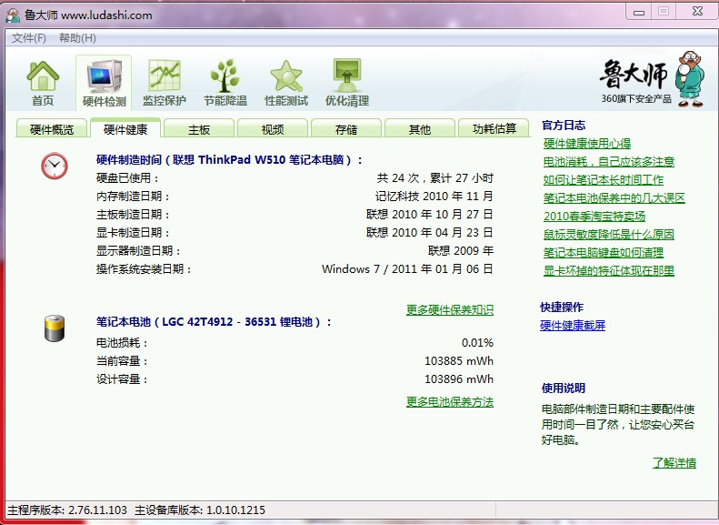This screenshot has height=525, width=719.
Task: Open the 节能降温 energy saving icon
Action: coord(225,83)
